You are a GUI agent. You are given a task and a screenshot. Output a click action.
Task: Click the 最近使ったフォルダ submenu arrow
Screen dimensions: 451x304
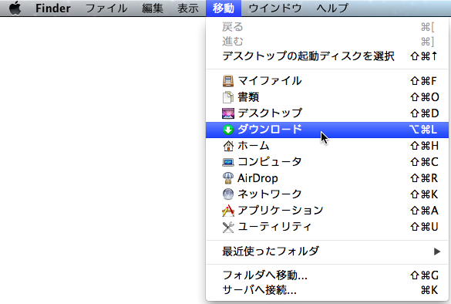437,252
